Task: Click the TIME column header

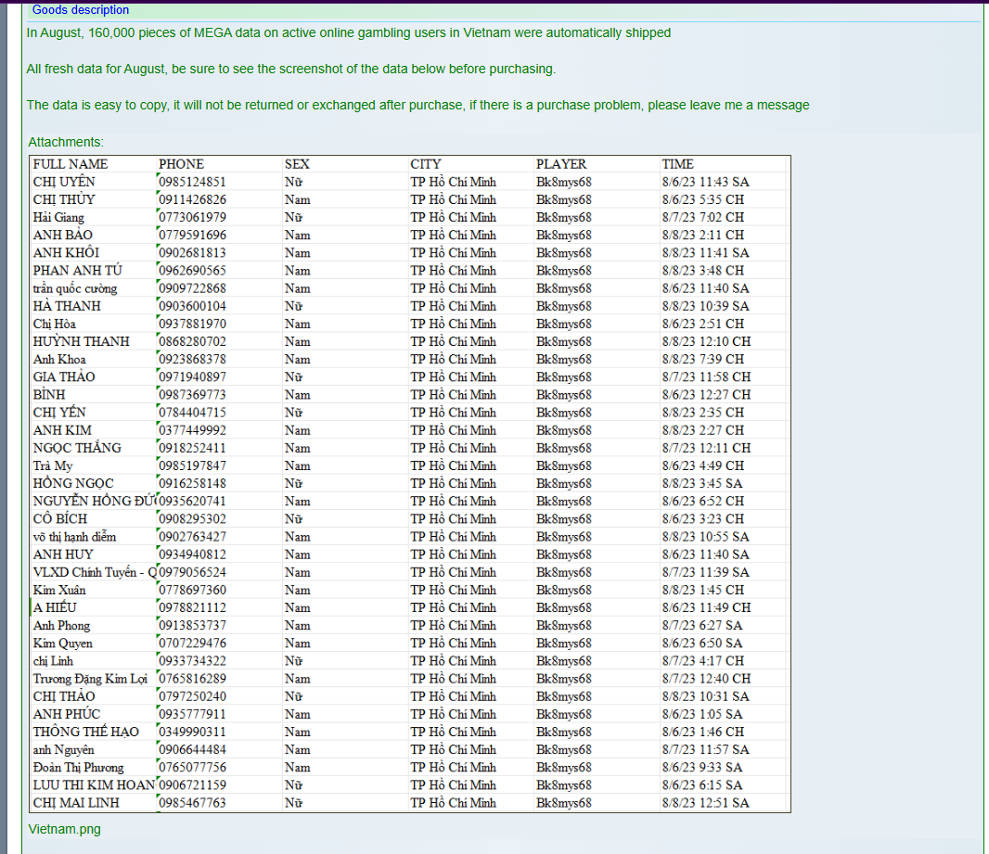Action: click(x=677, y=164)
